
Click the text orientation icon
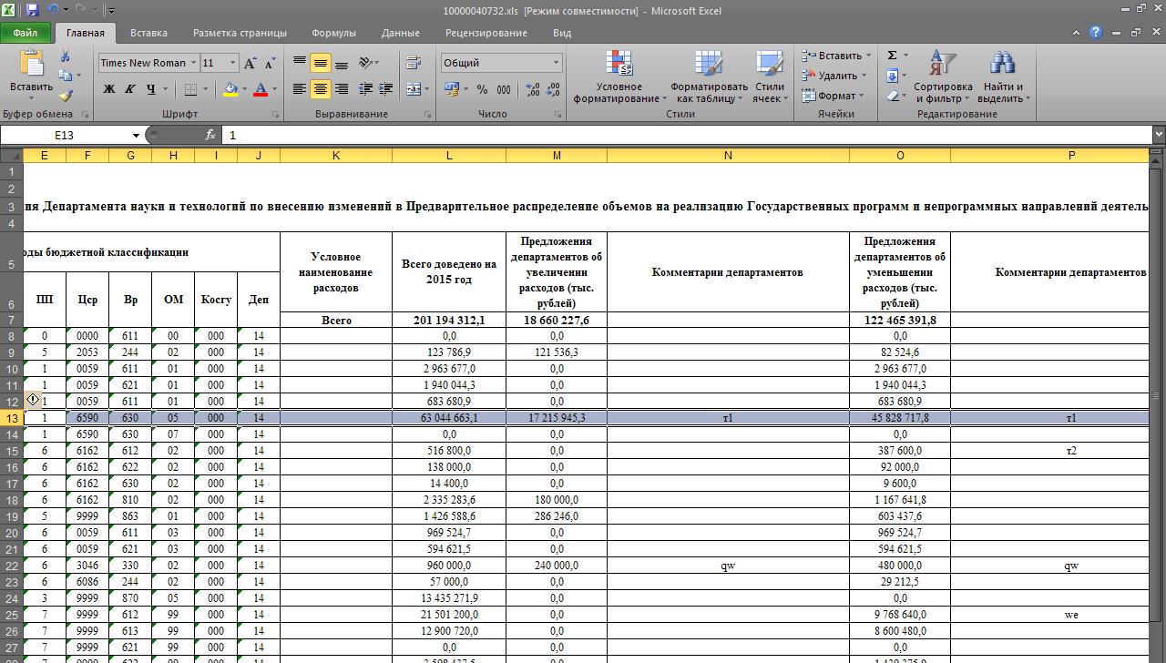365,63
